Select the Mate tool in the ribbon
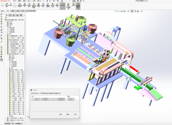 [x=11, y=5]
